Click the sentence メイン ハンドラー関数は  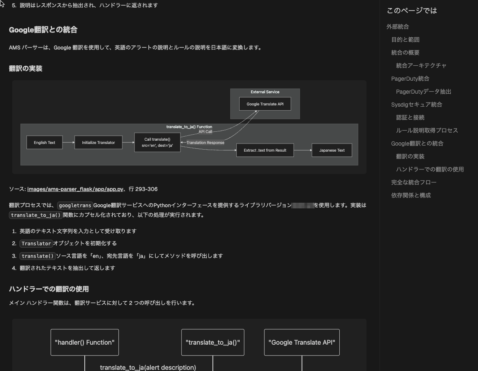point(103,303)
